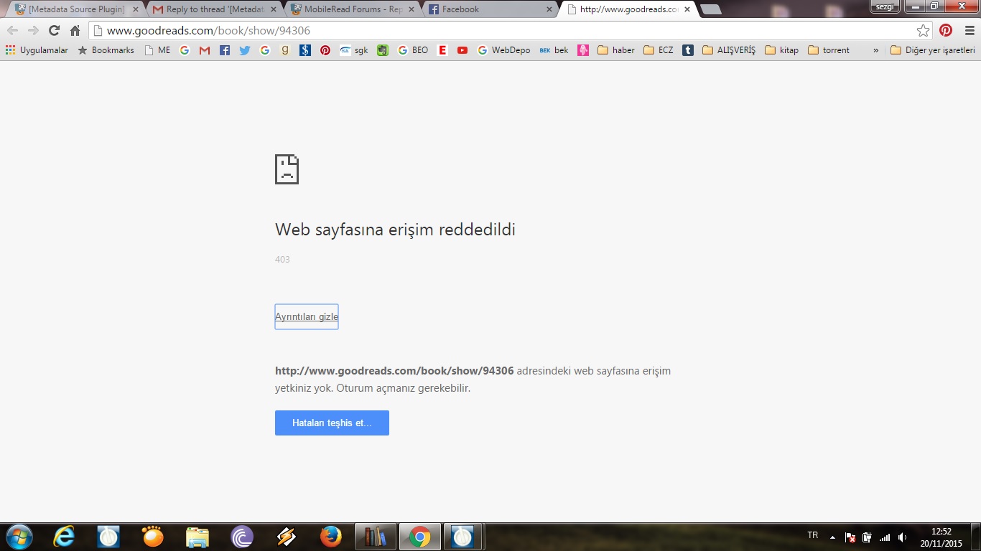Click the bold goodreads URL in error details
Viewport: 981px width, 551px height.
pyautogui.click(x=394, y=371)
